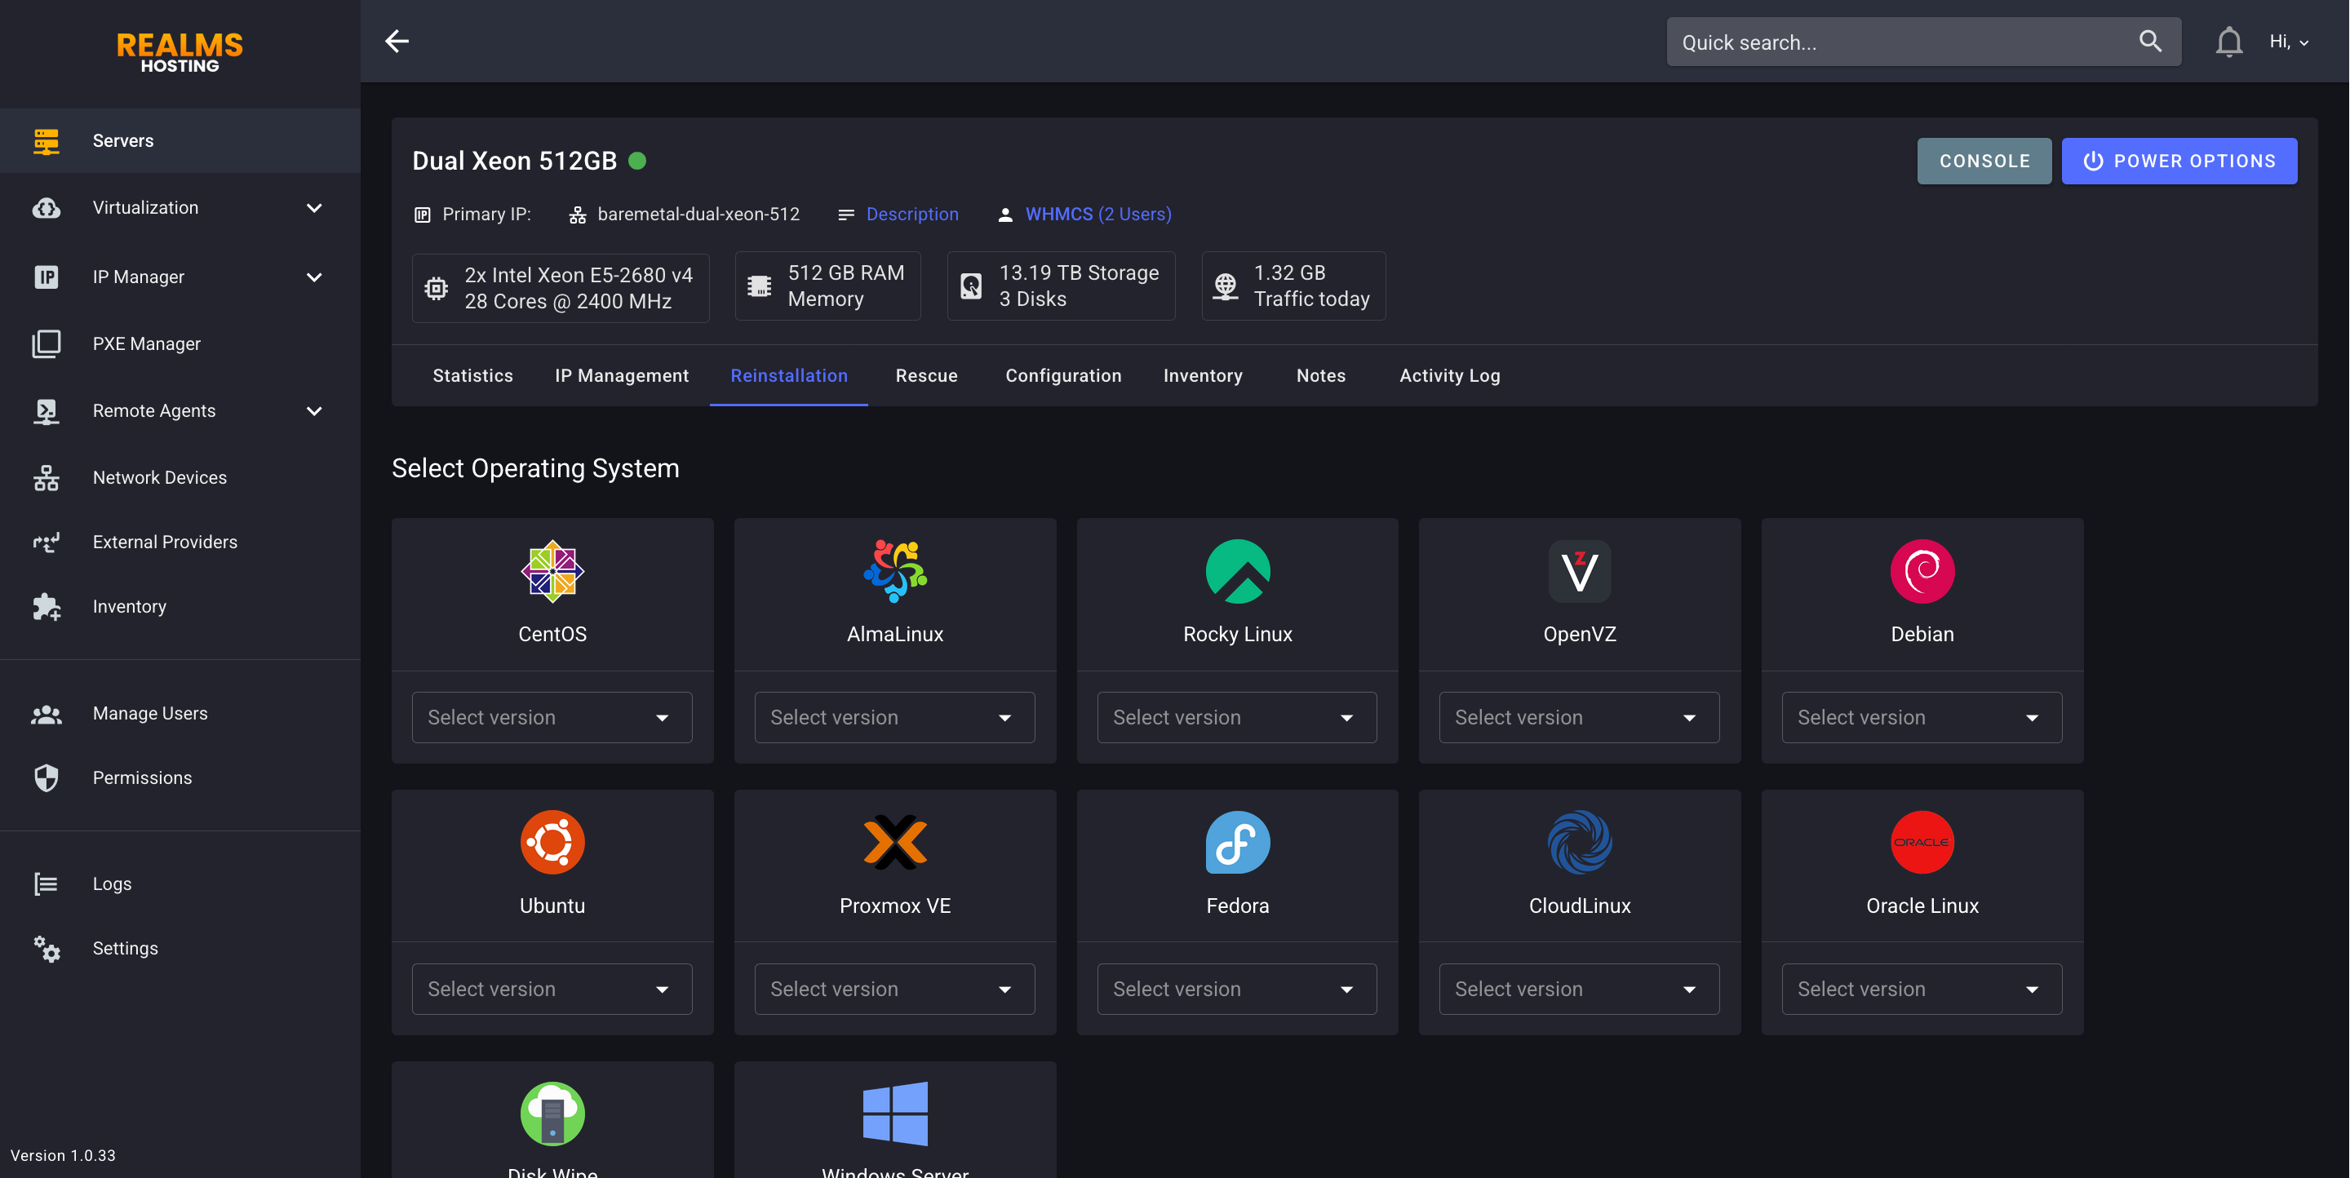Click the 13.19 TB Storage card
This screenshot has height=1178, width=2350.
(1061, 286)
